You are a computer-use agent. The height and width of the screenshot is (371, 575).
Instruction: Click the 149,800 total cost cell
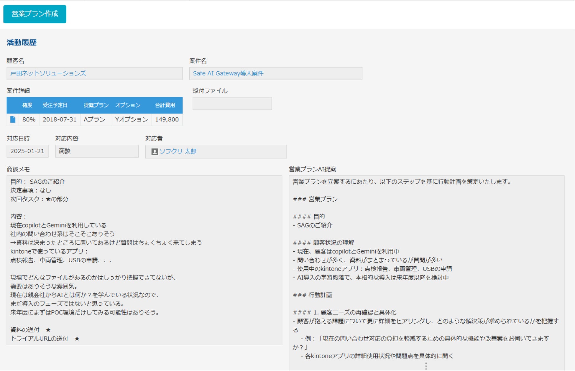coord(167,119)
